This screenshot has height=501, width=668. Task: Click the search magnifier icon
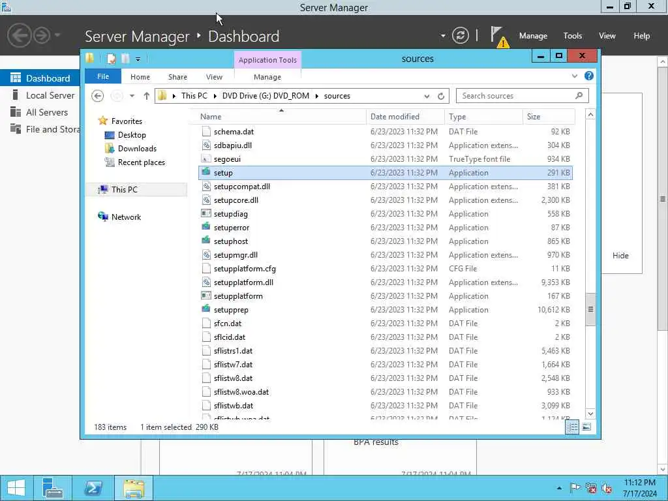click(x=579, y=95)
